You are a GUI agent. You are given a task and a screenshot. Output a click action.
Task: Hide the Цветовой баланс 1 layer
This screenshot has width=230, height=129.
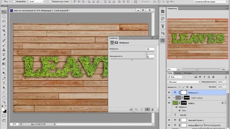[x=169, y=120]
